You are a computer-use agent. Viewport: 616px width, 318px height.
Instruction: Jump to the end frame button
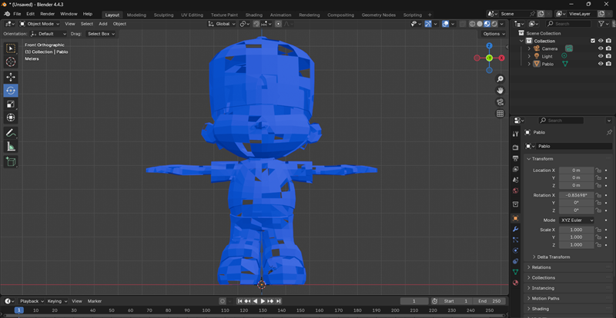[x=279, y=301]
